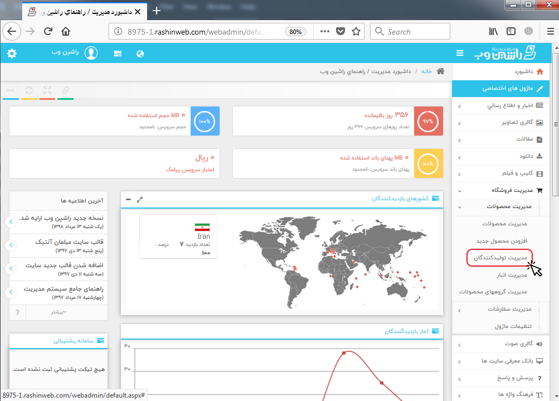Open a new browser tab with plus
The image size is (559, 401).
pyautogui.click(x=157, y=11)
